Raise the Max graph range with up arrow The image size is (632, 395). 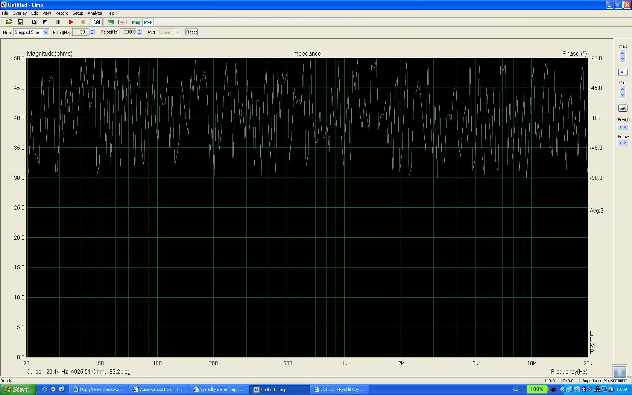pyautogui.click(x=622, y=53)
